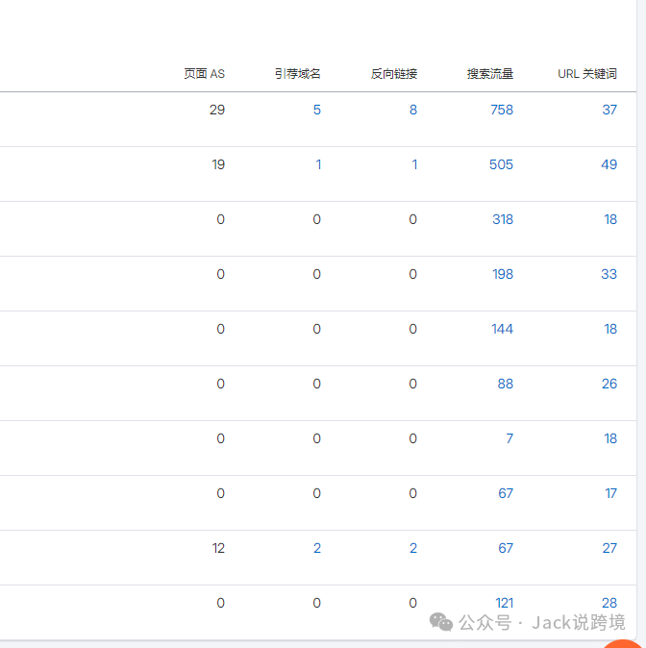Select 反向链接 0 in 144-traffic row
This screenshot has width=646, height=648.
coord(413,329)
